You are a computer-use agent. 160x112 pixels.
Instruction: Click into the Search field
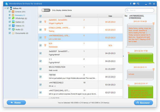click(x=140, y=10)
